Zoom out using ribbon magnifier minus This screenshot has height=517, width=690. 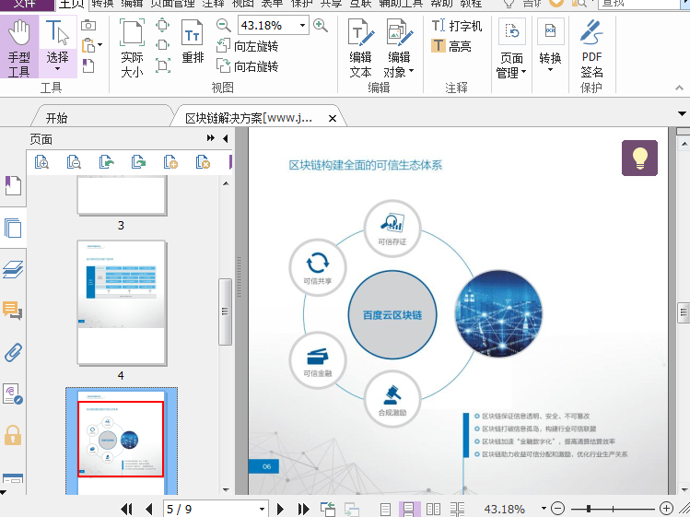click(224, 25)
